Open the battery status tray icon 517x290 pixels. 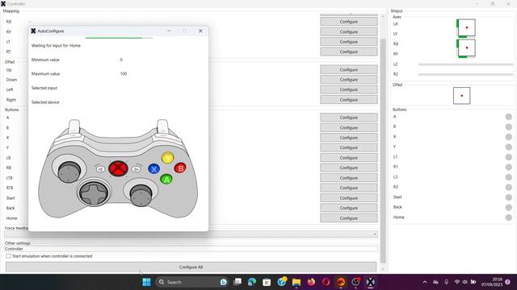click(x=473, y=282)
